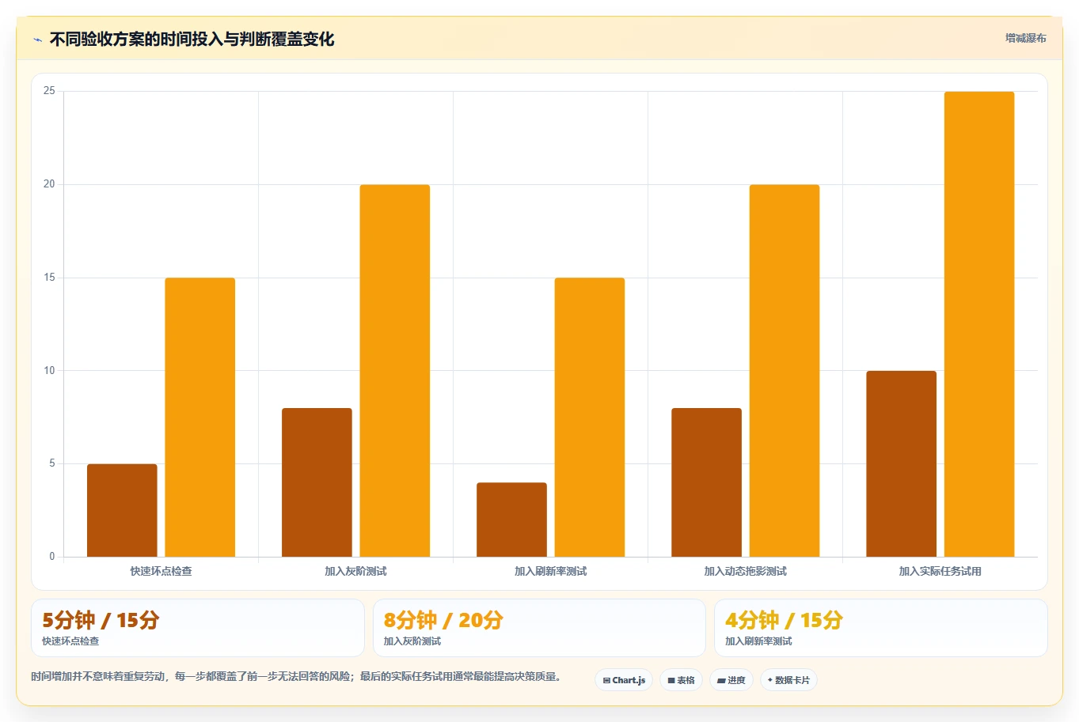Click the brown bar for 加入刷新率测试
The image size is (1079, 722).
click(511, 520)
